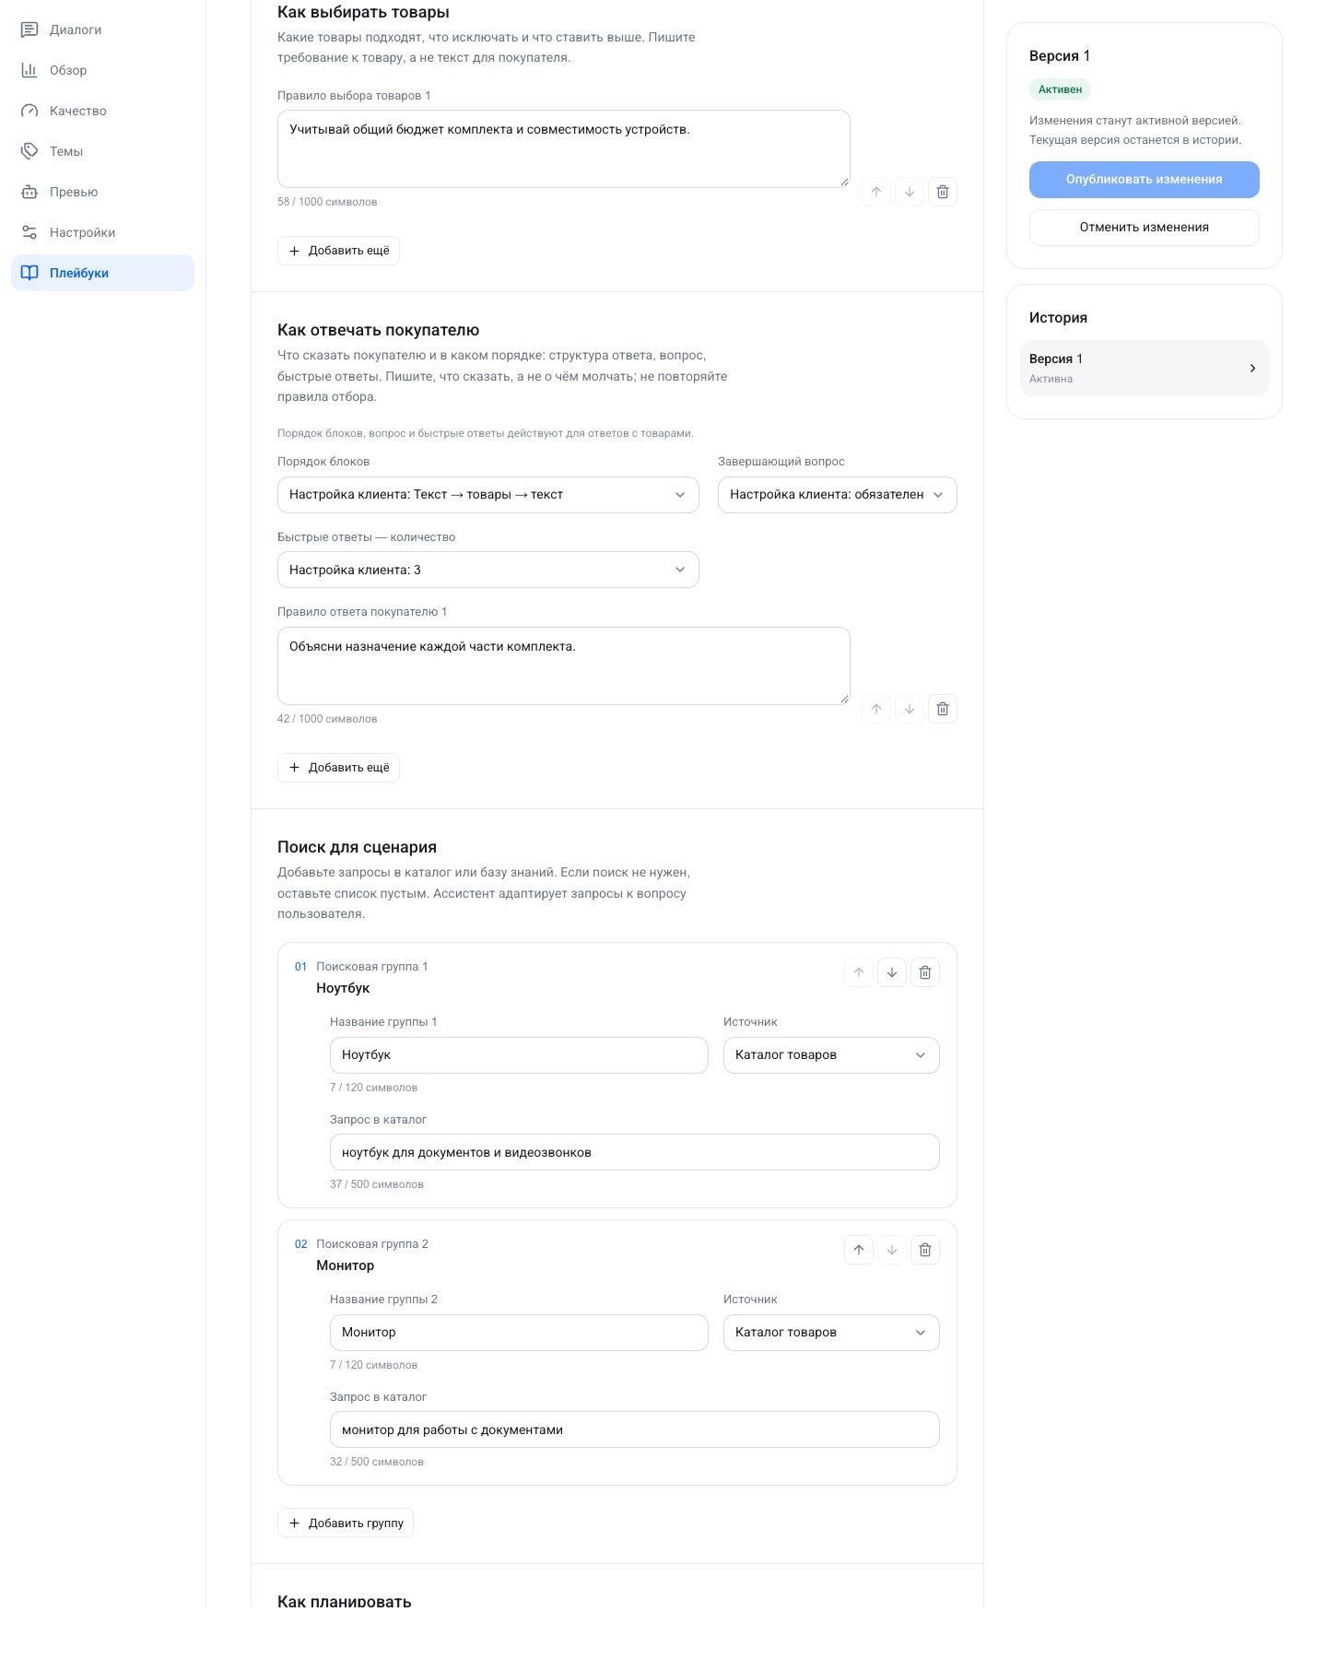Screen dimensions: 1327x1659
Task: Add another buyer reply rule
Action: (x=338, y=768)
